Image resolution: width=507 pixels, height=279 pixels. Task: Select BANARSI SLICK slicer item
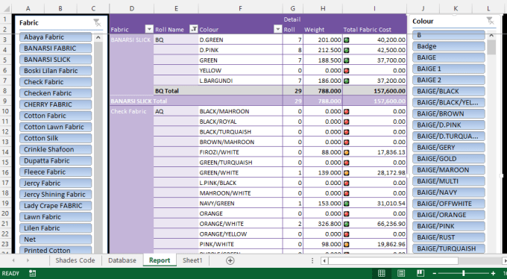click(55, 60)
